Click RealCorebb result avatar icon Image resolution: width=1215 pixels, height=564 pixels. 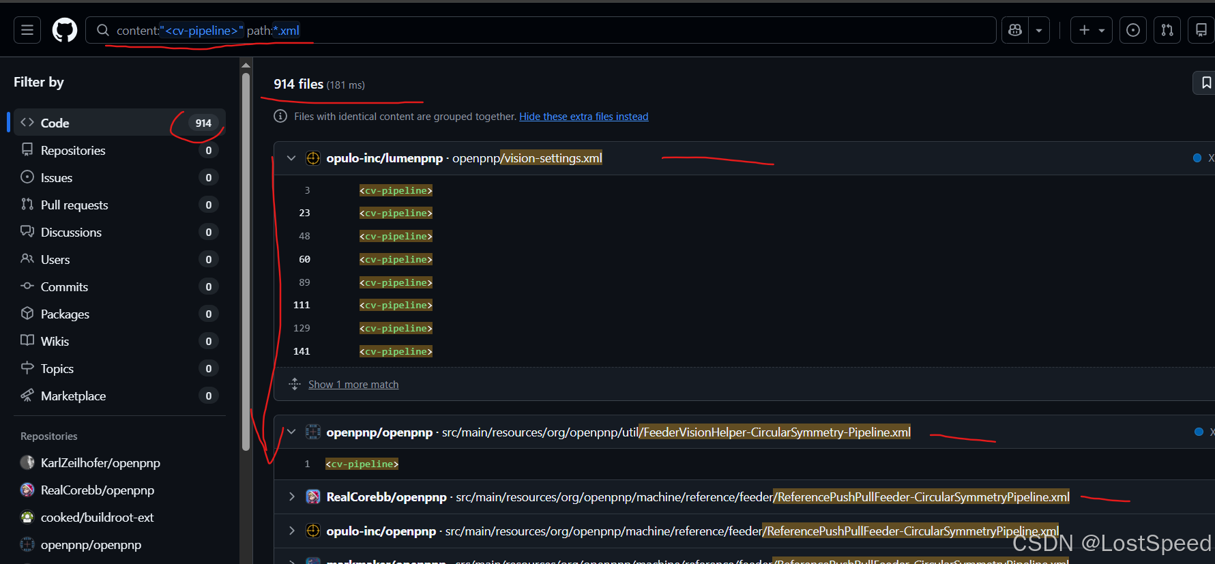[x=313, y=496]
